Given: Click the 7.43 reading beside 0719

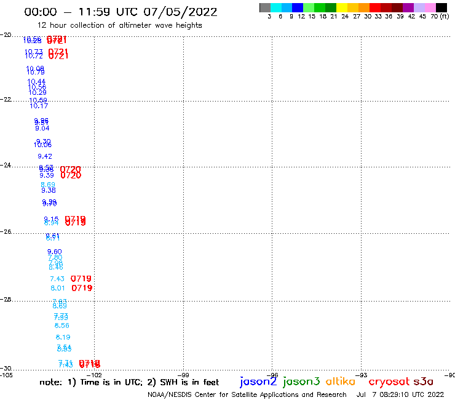Looking at the screenshot, I should tap(57, 279).
